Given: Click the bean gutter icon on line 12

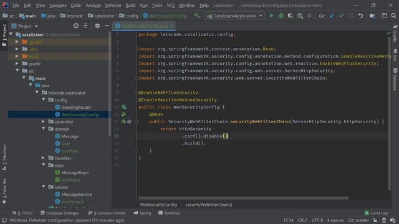Looking at the screenshot, I should 123,114.
